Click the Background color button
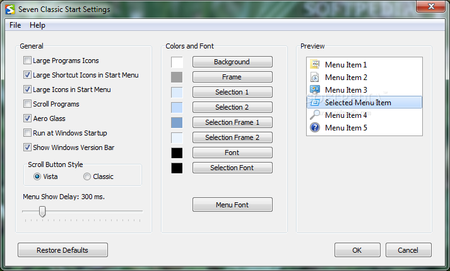Screen dimensions: 450x271 (232, 62)
